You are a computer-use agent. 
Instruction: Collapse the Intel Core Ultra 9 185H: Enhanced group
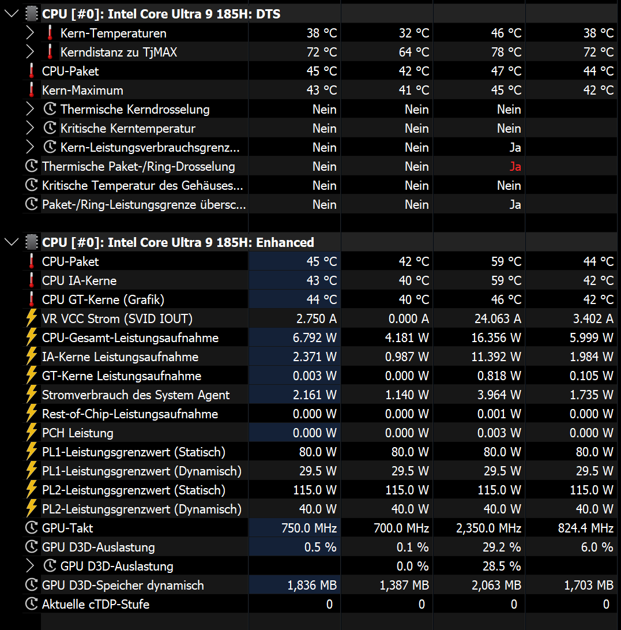[x=12, y=242]
